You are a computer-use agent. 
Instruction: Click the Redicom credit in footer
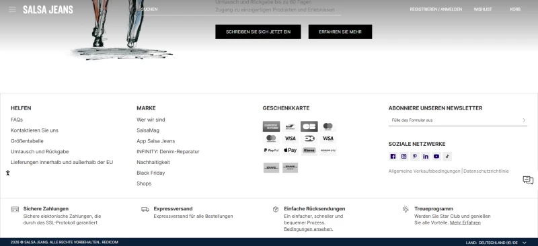tap(110, 242)
